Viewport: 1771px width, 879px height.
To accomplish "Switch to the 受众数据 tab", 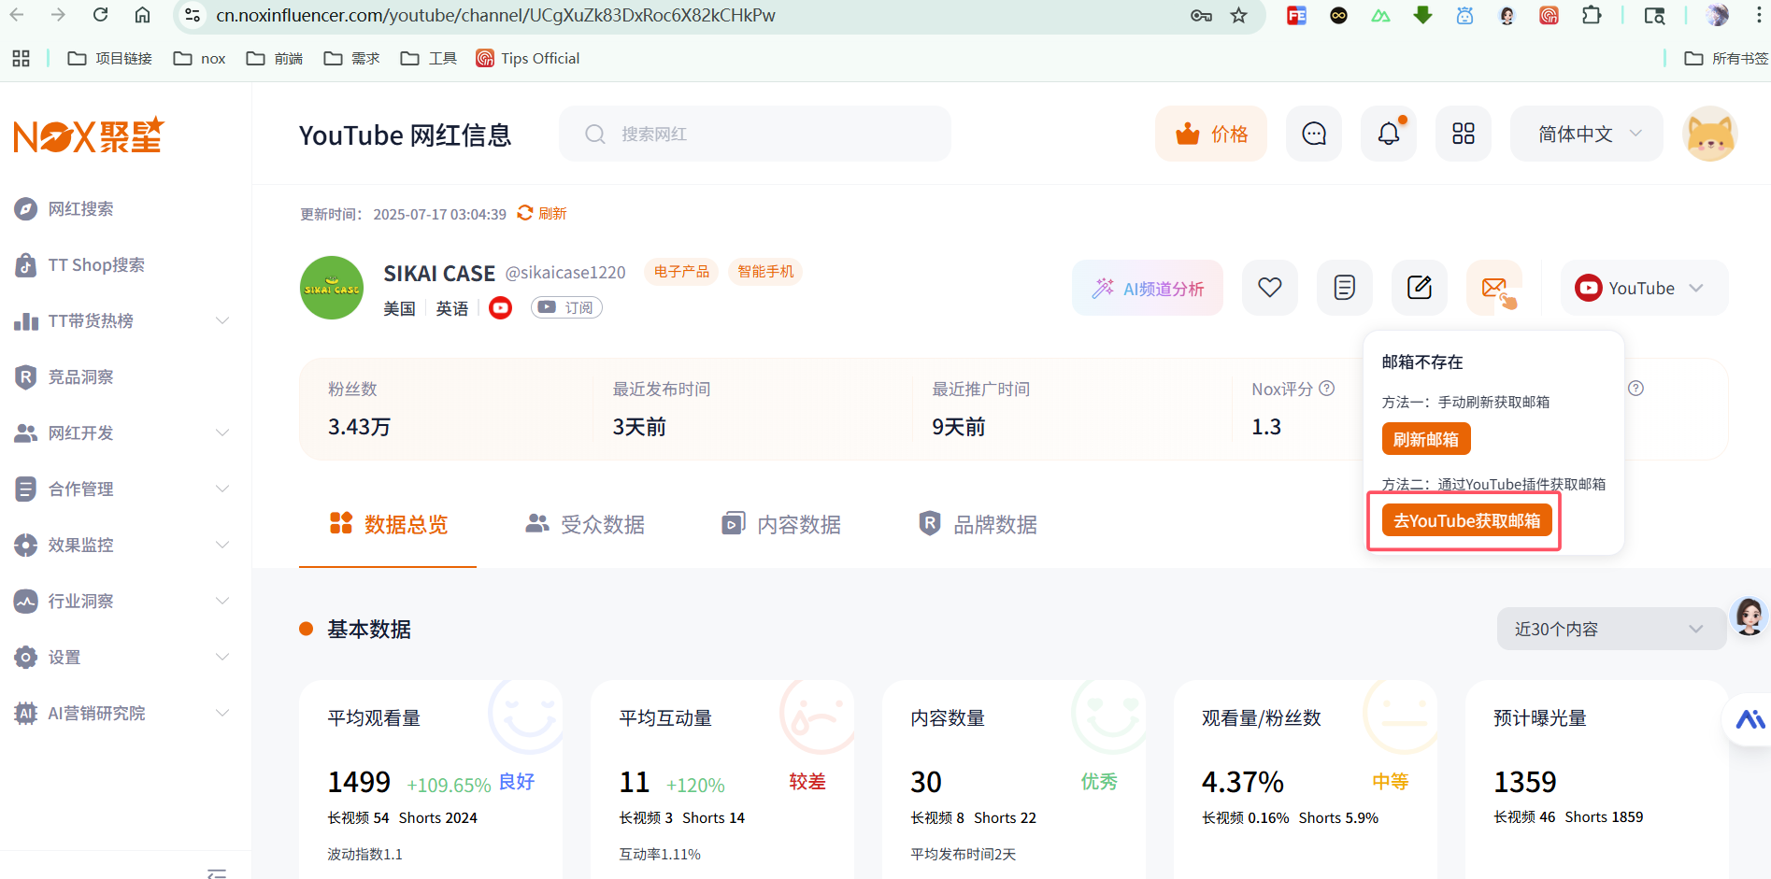I will (585, 524).
